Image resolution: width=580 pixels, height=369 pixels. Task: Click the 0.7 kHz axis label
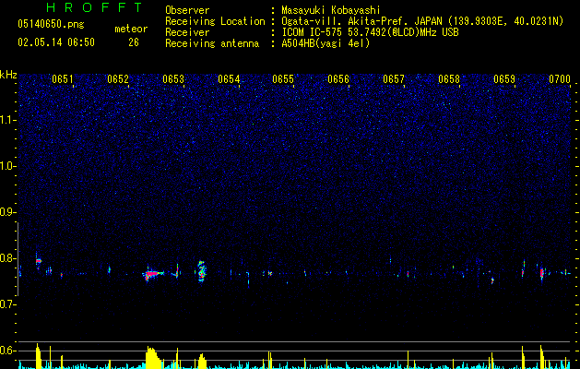coord(8,304)
